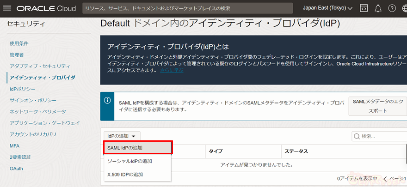407x187 pixels.
Task: Click the Oracle Cloud logo
Action: click(x=46, y=8)
